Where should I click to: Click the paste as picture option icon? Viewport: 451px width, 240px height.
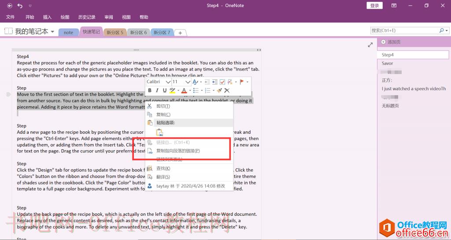159,133
